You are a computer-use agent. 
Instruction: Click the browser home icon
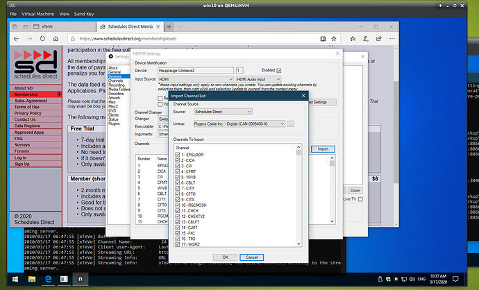point(56,39)
